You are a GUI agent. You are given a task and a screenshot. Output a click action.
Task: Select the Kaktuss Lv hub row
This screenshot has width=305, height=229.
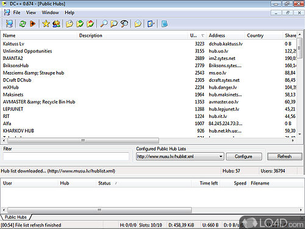click(x=149, y=44)
